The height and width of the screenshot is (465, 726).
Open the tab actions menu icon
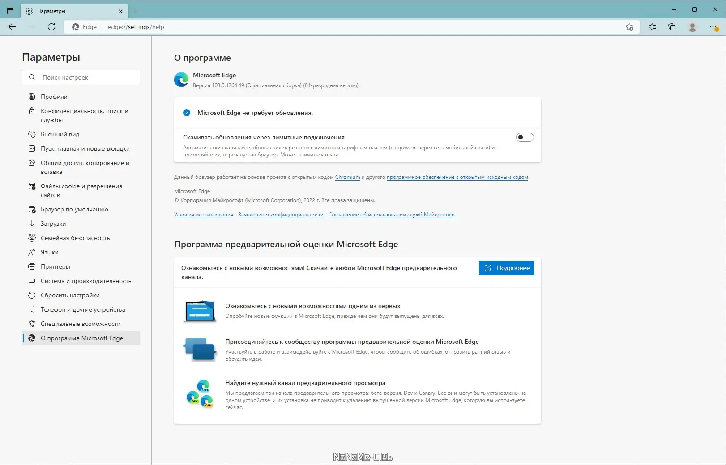10,11
